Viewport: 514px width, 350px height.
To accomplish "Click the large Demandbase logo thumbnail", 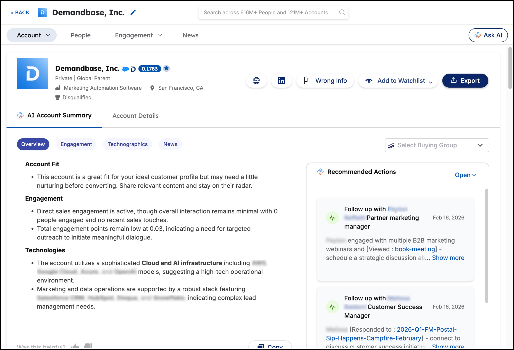I will [x=32, y=73].
